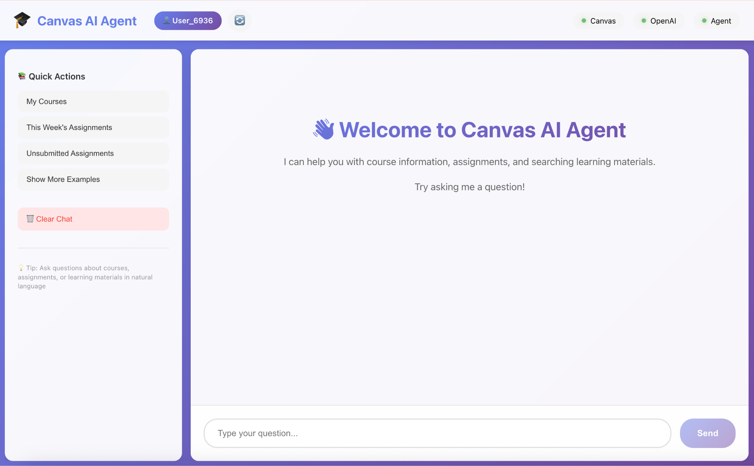Click the green Canvas status dot
Image resolution: width=754 pixels, height=466 pixels.
(584, 21)
